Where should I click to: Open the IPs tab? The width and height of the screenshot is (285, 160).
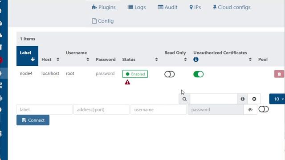tap(195, 7)
